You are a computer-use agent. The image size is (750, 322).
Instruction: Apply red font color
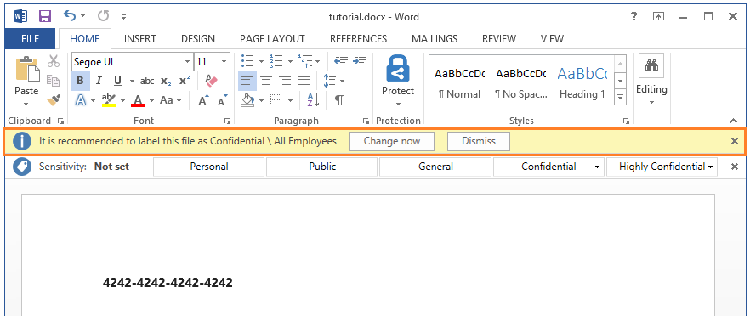(x=138, y=100)
